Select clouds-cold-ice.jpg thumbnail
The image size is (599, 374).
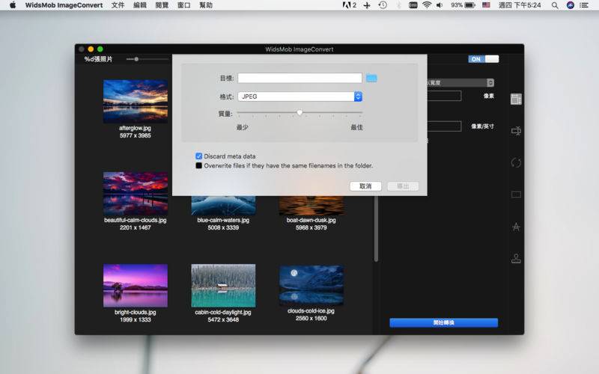pyautogui.click(x=311, y=286)
